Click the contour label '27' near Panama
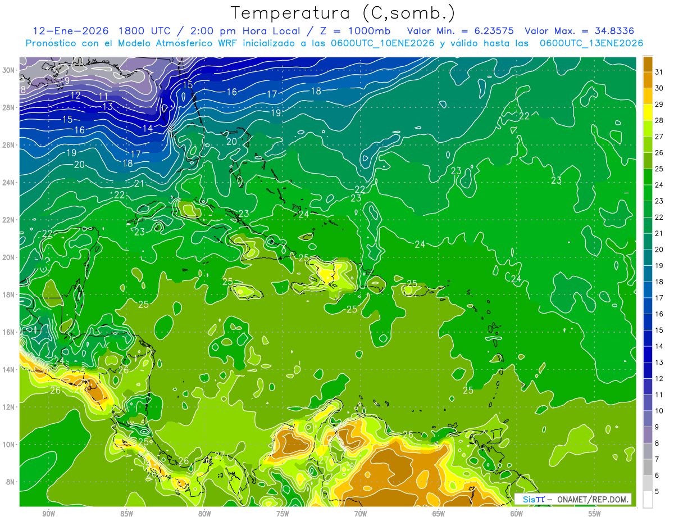 (x=220, y=455)
